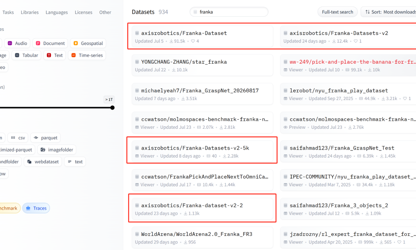Open saifahmad123/Franka_3_objects_2 dataset
Image resolution: width=416 pixels, height=250 pixels.
click(348, 209)
